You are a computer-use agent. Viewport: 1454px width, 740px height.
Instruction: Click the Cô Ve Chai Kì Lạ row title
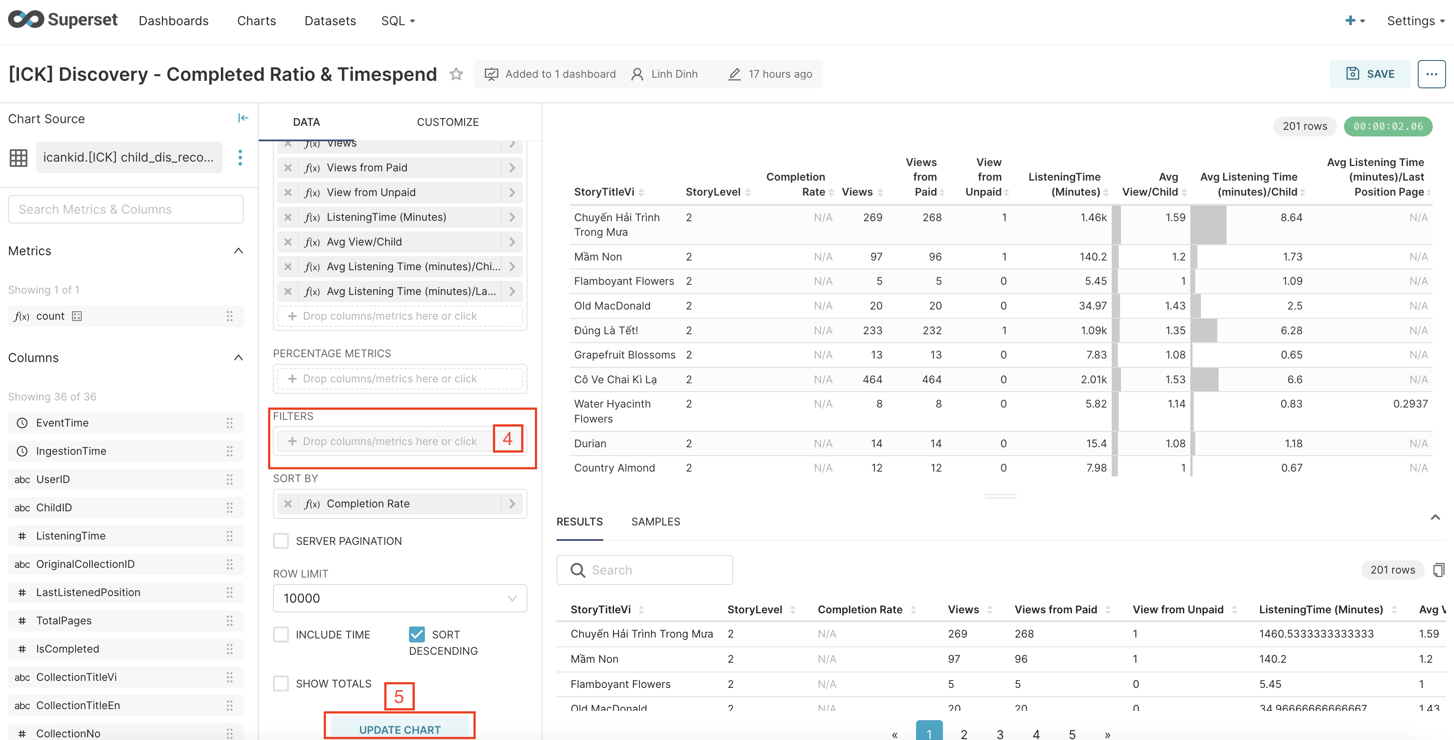615,379
